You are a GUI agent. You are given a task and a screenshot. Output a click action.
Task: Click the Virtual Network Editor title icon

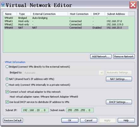pos(3,5)
